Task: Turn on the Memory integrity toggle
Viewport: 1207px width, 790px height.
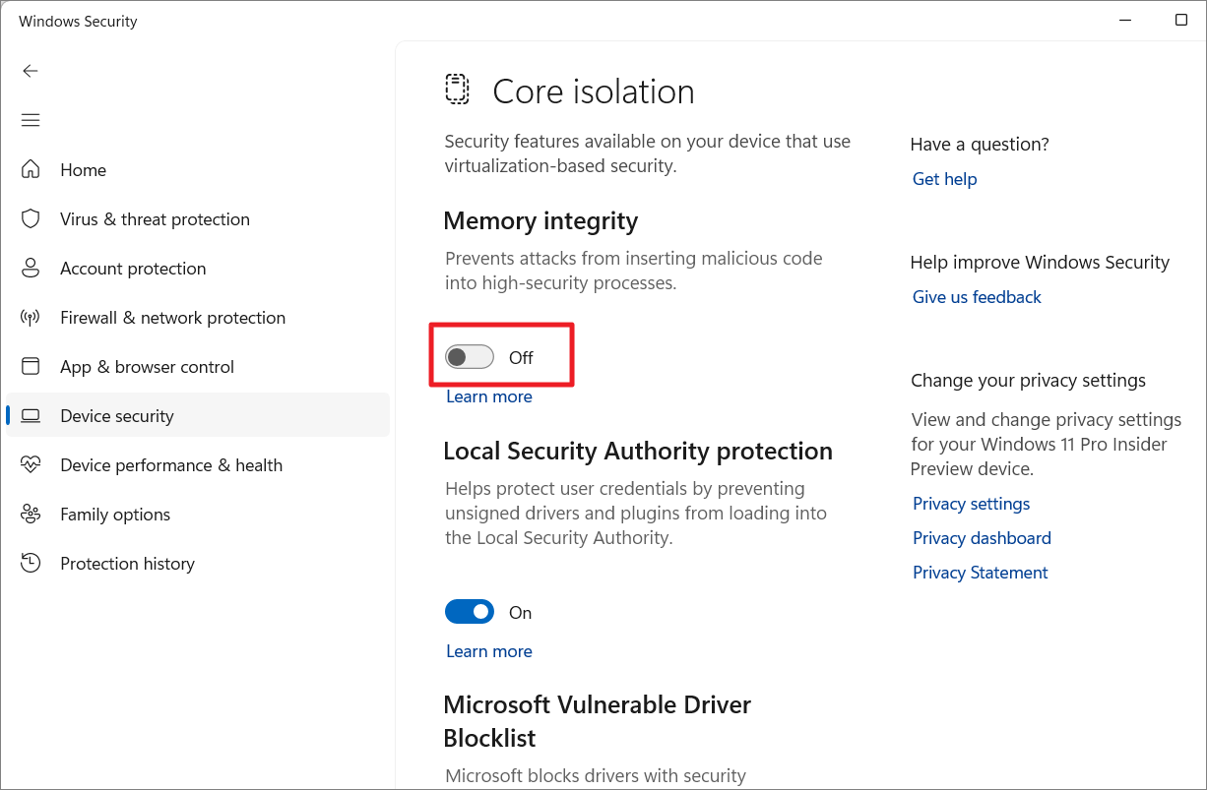Action: click(470, 357)
